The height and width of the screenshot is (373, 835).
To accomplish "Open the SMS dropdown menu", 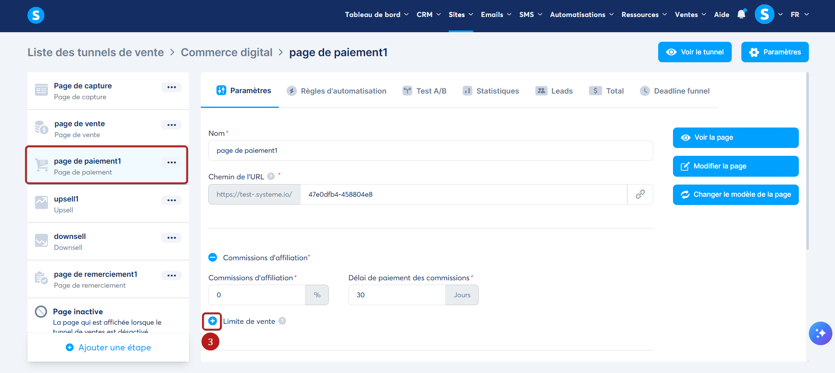I will (x=531, y=14).
